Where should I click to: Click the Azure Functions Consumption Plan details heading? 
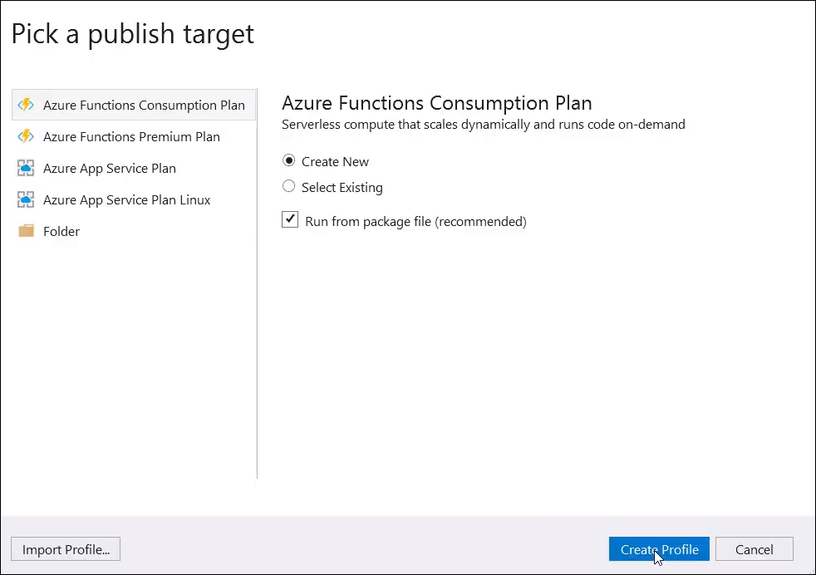[436, 103]
